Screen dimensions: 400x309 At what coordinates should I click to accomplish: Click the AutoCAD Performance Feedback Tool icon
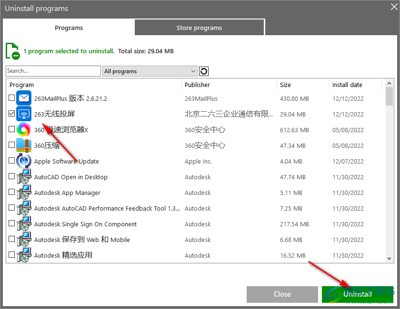[x=24, y=208]
